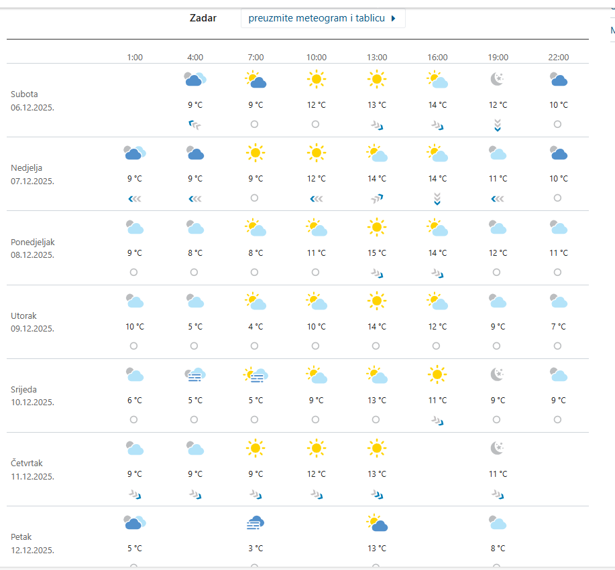Click the partly sunny icon for Petak 13:00
Image resolution: width=615 pixels, height=570 pixels.
click(377, 523)
